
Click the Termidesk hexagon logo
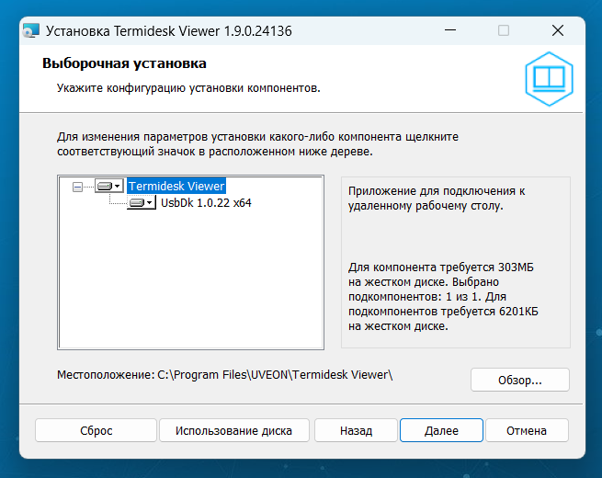[549, 79]
